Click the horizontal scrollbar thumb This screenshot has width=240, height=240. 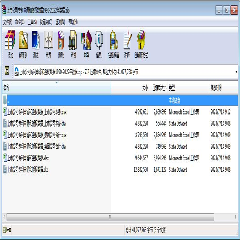pos(110,217)
